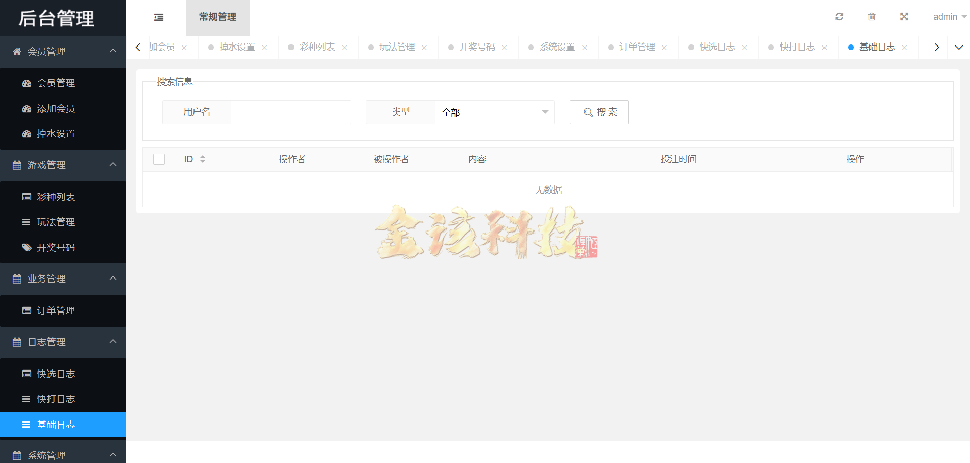
Task: Switch to the 常规管理 tab
Action: [218, 17]
